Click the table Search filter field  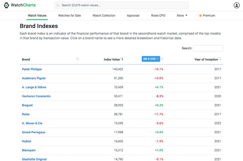(x=208, y=48)
